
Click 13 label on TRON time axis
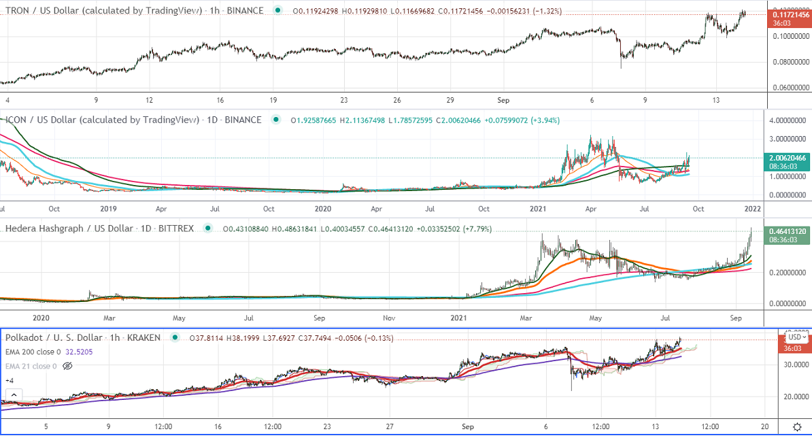point(715,100)
